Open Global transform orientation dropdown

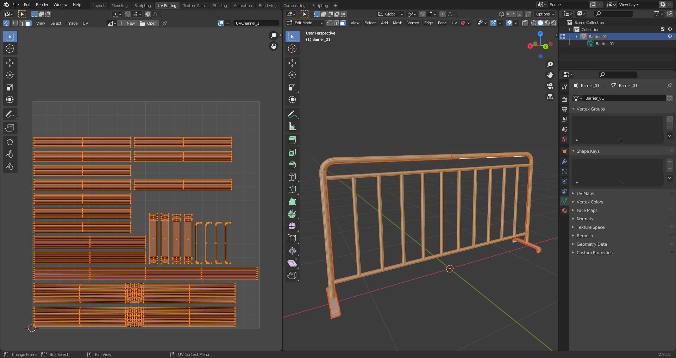point(390,14)
